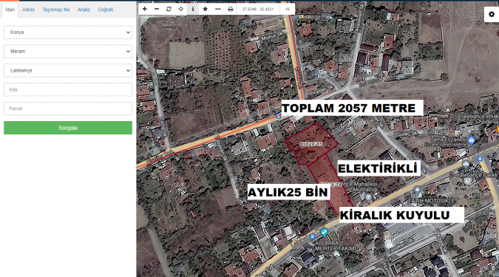This screenshot has width=499, height=277.
Task: Refresh the map with reload icon
Action: pyautogui.click(x=169, y=9)
